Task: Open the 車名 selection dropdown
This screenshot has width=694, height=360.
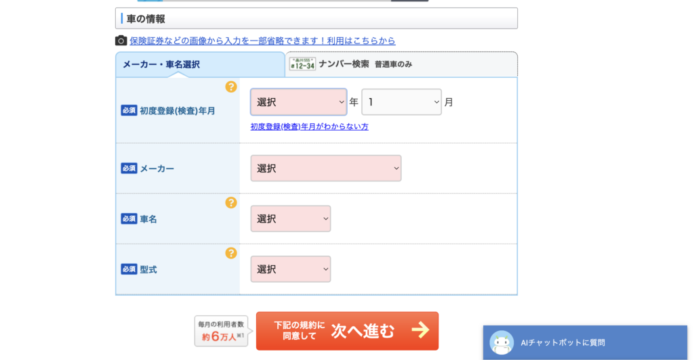Action: click(290, 219)
